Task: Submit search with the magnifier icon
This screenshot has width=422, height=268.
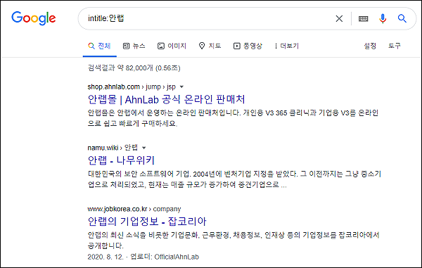Action: 402,18
